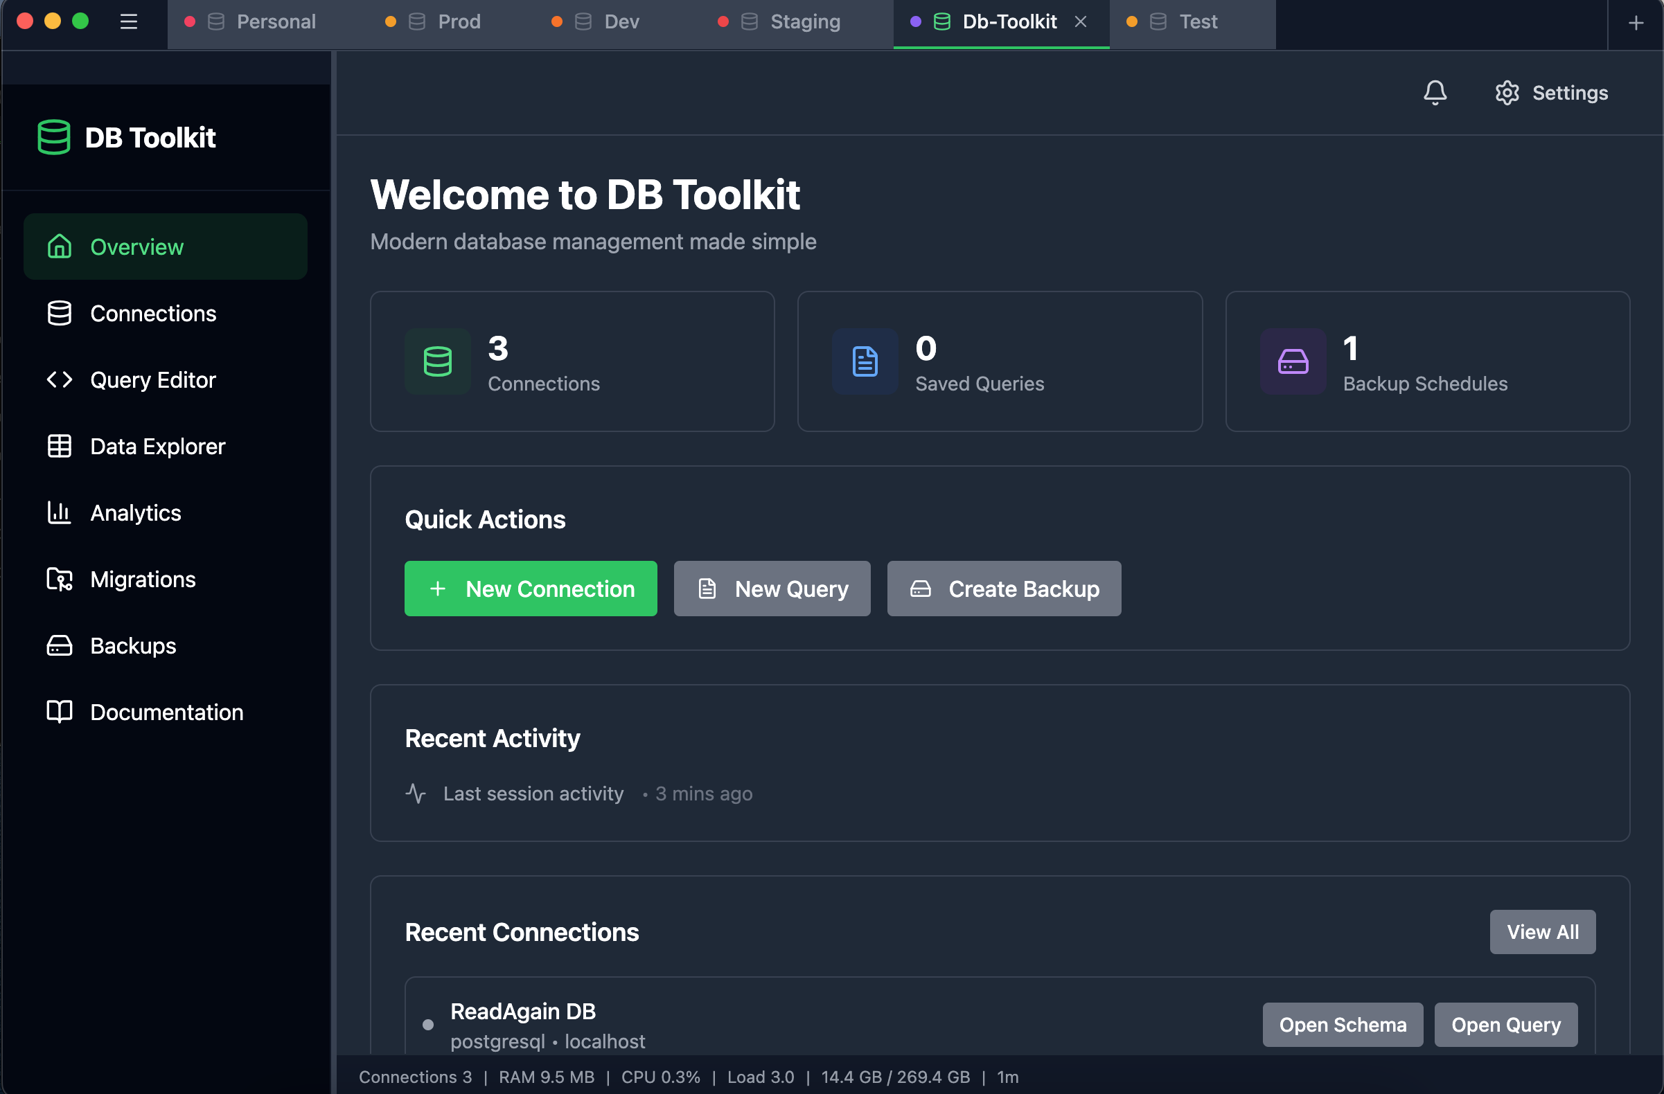Open Schema for ReadAgain DB

(1342, 1024)
